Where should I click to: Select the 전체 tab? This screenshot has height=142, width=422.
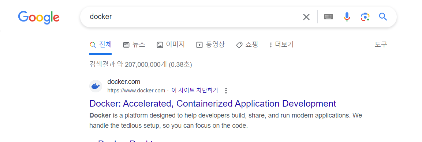pos(101,45)
